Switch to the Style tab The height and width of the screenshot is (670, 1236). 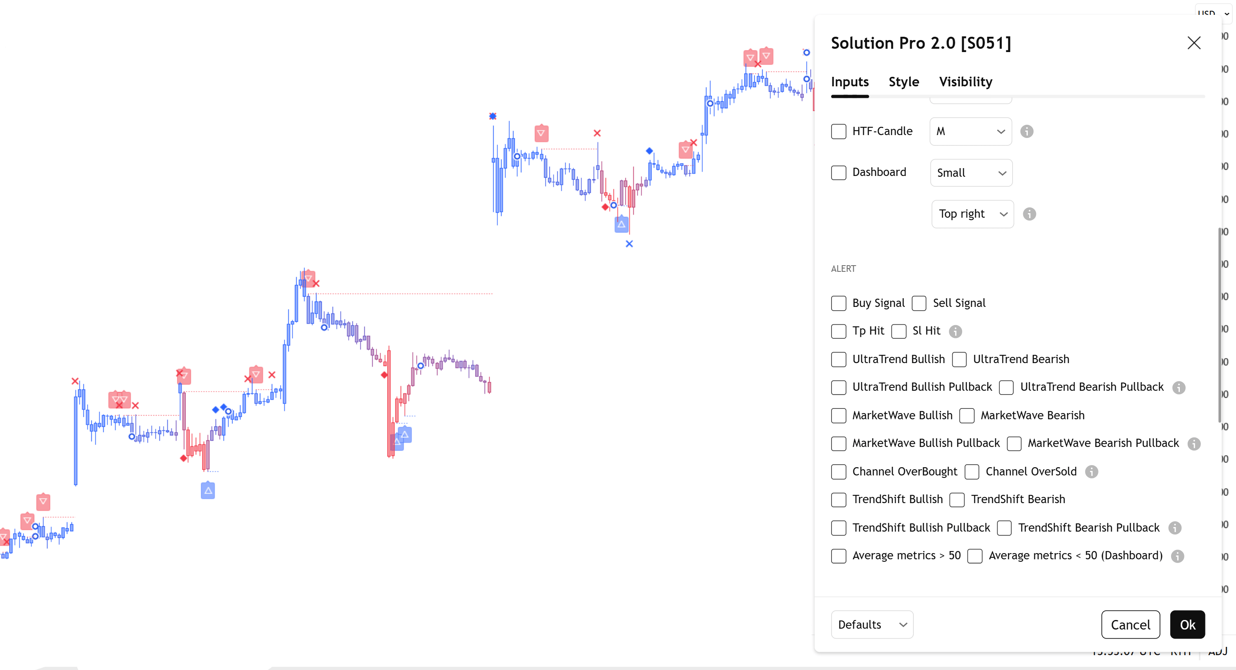click(x=903, y=82)
